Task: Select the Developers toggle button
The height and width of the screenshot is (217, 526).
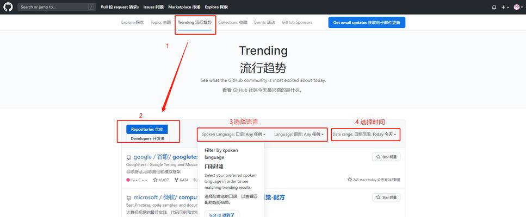Action: click(x=147, y=138)
